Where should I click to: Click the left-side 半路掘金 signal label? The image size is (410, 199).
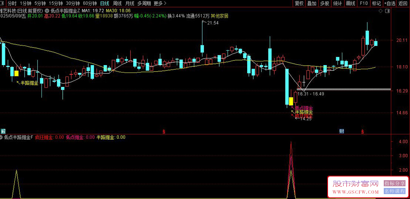coord(30,83)
